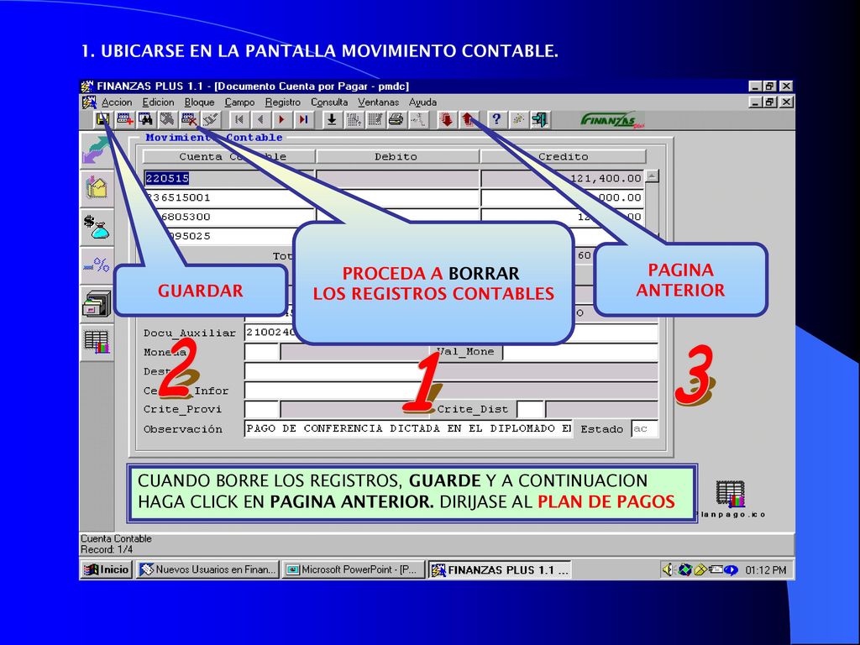Click the list edit icon left of printer
Screen dimensions: 860x645
pos(375,119)
